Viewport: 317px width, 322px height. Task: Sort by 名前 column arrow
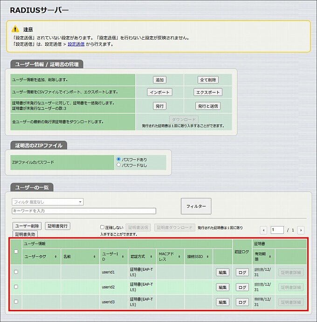(95, 256)
